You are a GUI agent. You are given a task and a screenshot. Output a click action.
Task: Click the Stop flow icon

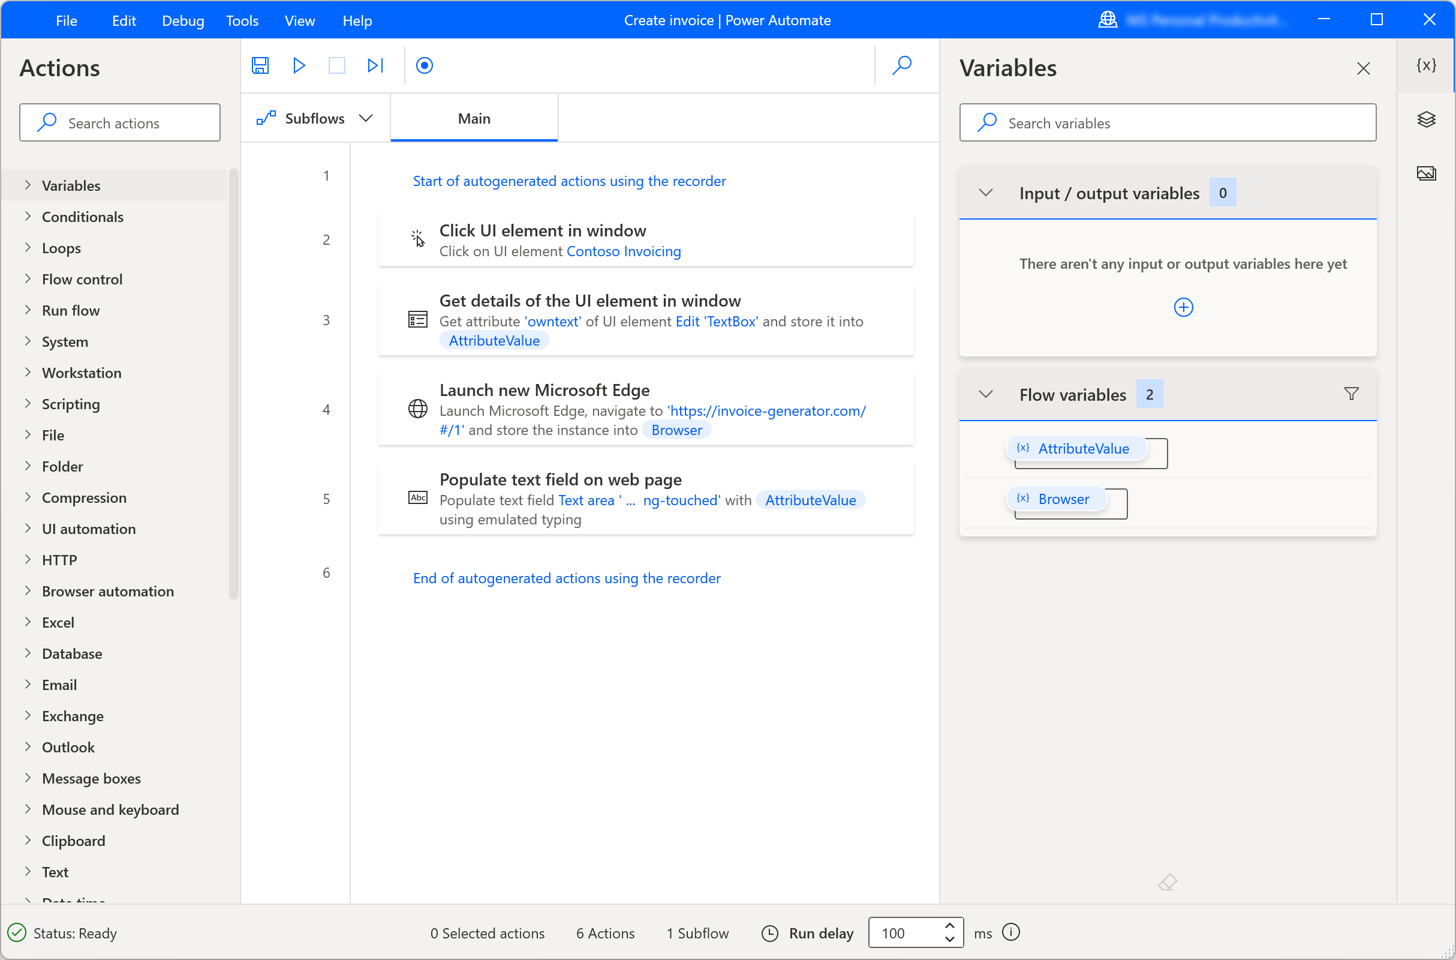point(337,67)
